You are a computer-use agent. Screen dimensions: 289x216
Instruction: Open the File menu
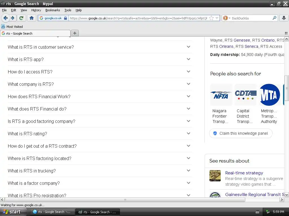[4, 10]
